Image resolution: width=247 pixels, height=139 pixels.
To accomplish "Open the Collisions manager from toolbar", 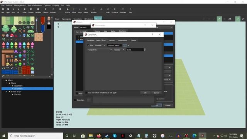I will pyautogui.click(x=46, y=10).
